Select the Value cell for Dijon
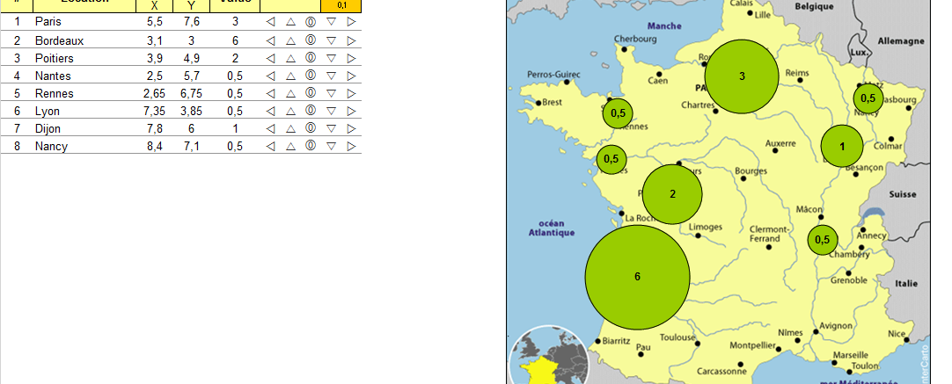The image size is (952, 384). coord(234,128)
